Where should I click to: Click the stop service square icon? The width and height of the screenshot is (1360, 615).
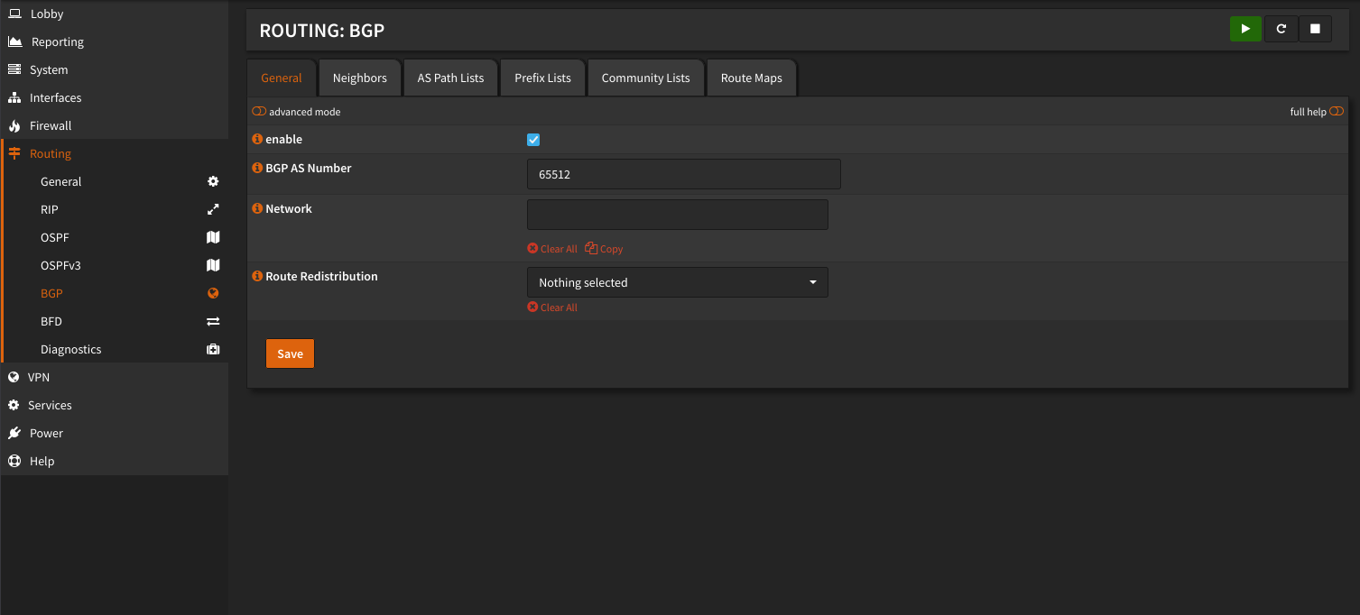tap(1315, 29)
